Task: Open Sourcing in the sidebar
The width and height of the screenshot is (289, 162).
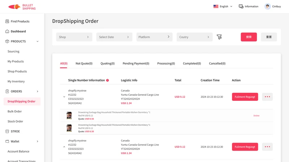Action: click(x=13, y=51)
